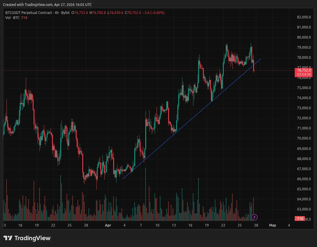The width and height of the screenshot is (317, 247).
Task: Click the Apr label on the time axis
Action: [x=108, y=225]
